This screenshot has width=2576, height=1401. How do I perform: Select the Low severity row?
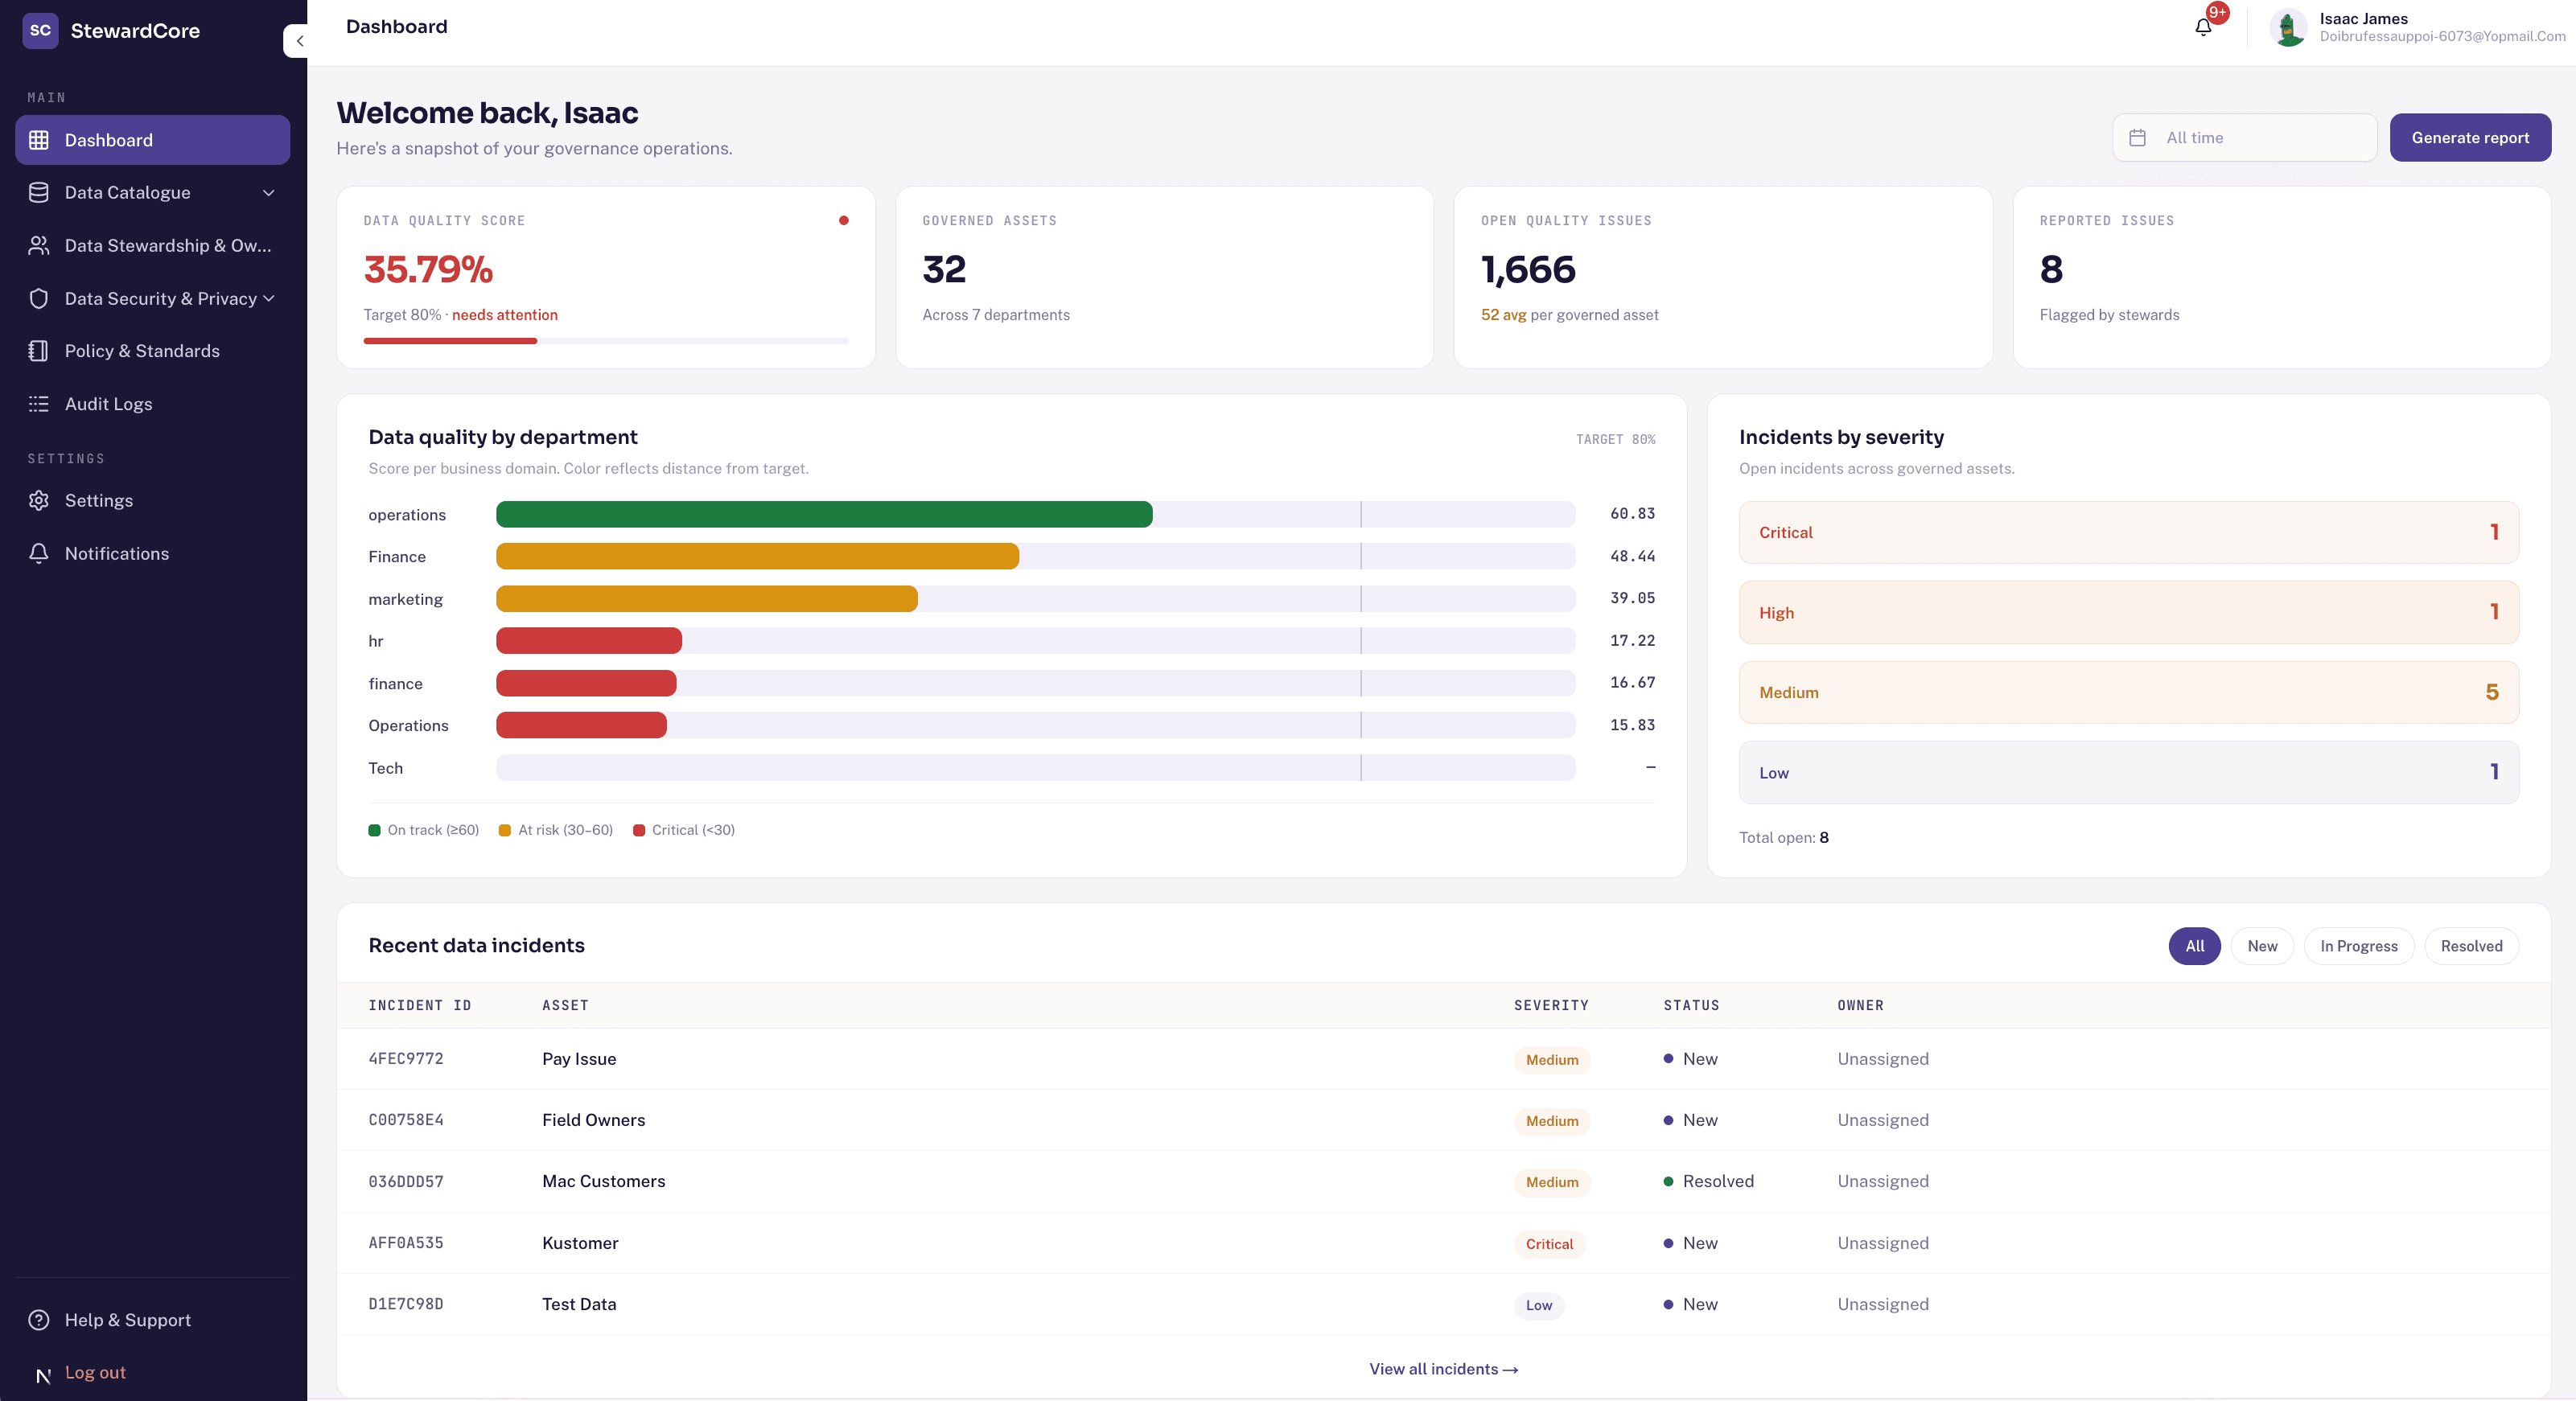point(2128,773)
